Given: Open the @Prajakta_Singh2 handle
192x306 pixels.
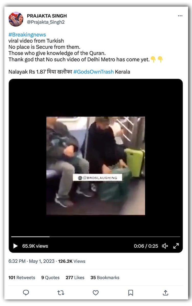Looking at the screenshot, I should click(46, 22).
